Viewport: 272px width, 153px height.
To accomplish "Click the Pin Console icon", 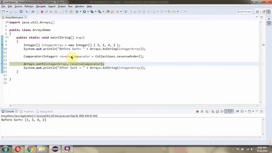I will pyautogui.click(x=237, y=111).
